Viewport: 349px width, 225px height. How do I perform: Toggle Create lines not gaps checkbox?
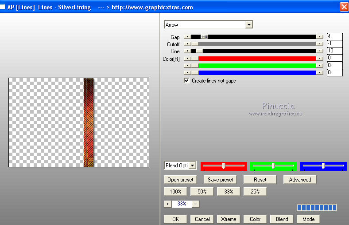coord(187,80)
